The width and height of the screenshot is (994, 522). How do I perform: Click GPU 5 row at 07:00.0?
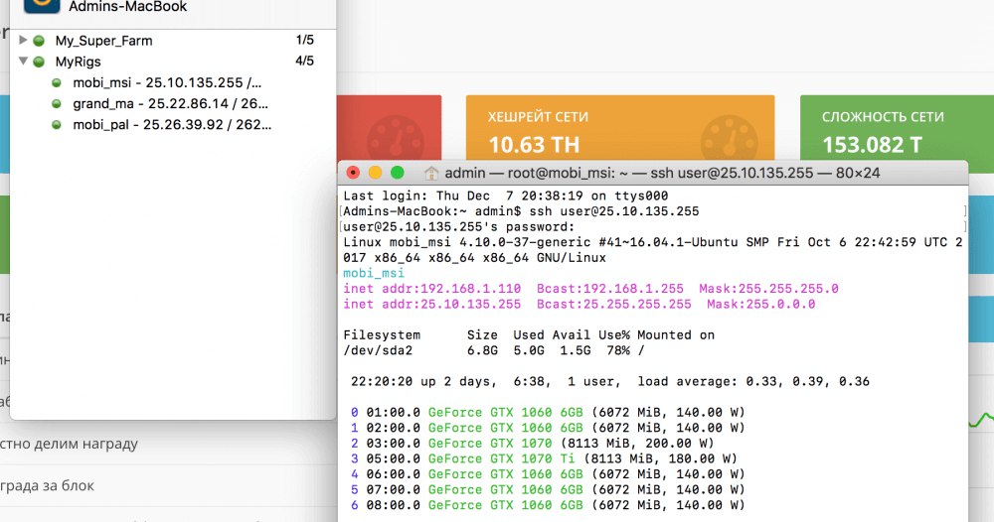tap(548, 489)
